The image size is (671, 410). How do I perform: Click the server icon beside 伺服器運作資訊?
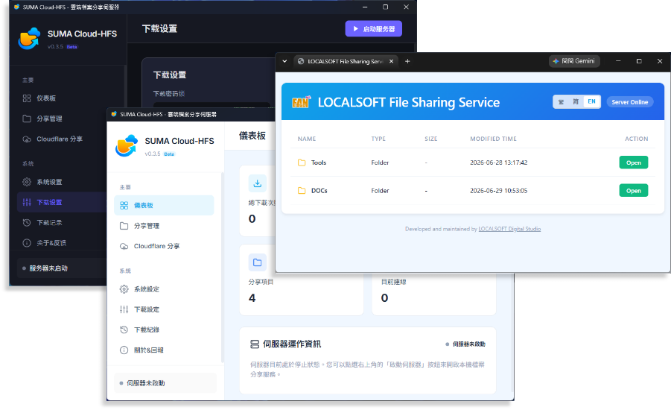tap(255, 344)
